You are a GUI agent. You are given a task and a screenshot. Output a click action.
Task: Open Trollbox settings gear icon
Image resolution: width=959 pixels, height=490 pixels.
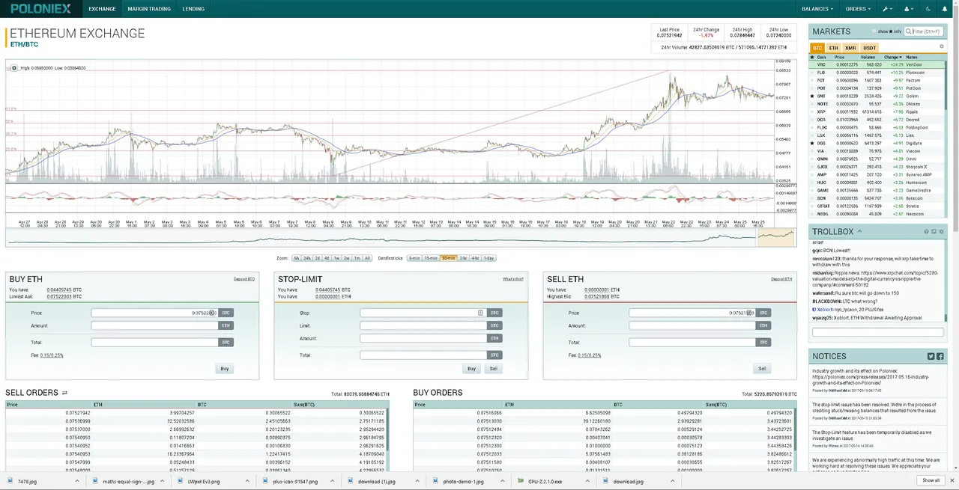click(x=942, y=232)
